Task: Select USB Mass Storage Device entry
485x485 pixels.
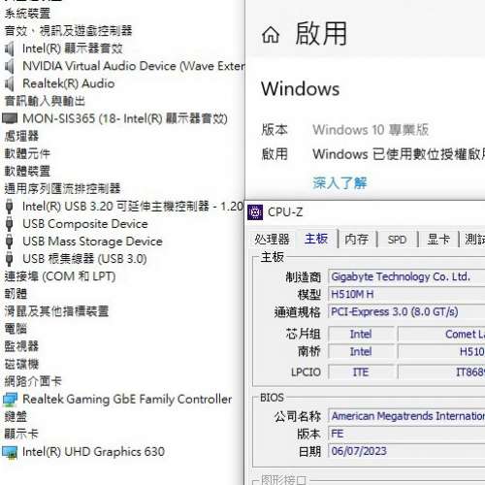Action: point(92,242)
